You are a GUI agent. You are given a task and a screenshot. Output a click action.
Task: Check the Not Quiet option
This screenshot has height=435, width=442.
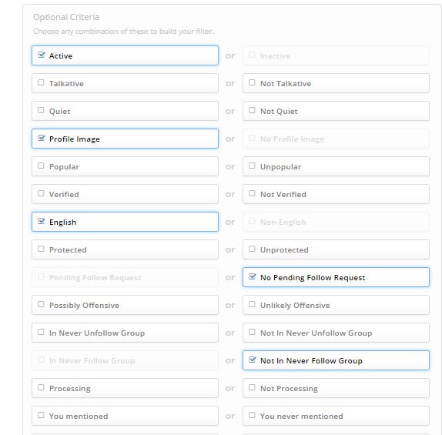[252, 110]
